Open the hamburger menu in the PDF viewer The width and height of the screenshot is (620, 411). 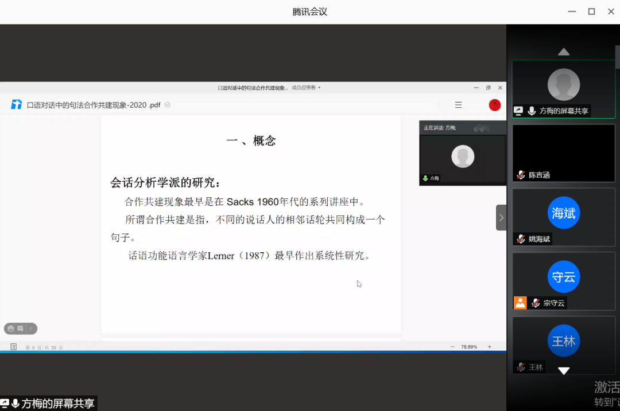click(458, 105)
